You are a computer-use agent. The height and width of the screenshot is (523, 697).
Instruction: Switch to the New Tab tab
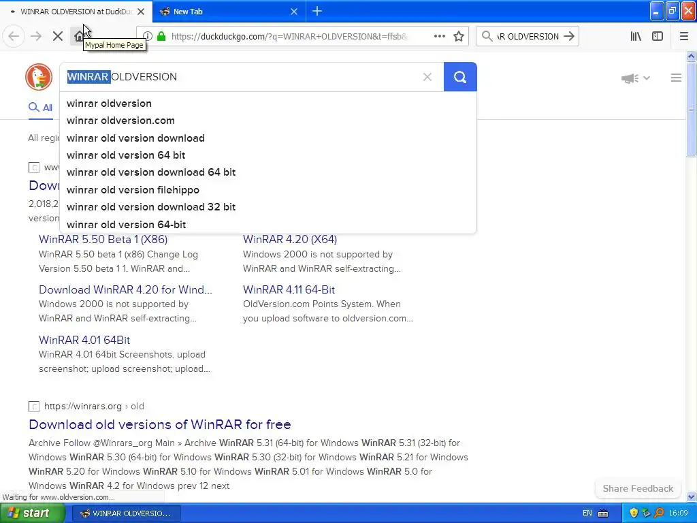(x=229, y=12)
